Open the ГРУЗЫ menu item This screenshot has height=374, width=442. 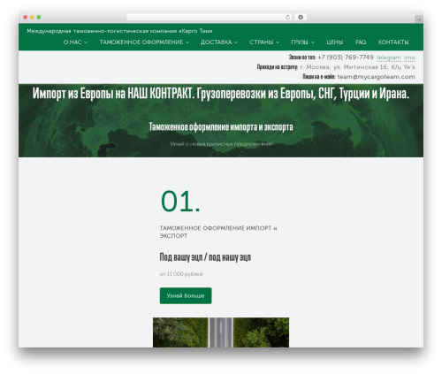[x=300, y=42]
